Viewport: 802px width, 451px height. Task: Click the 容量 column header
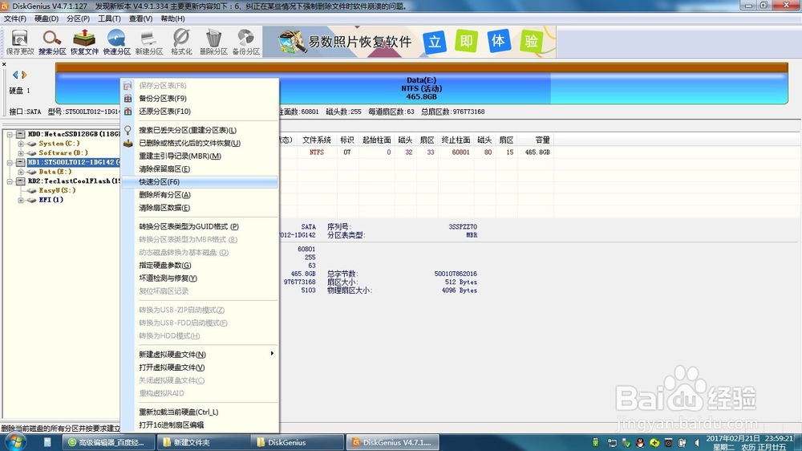[x=537, y=140]
